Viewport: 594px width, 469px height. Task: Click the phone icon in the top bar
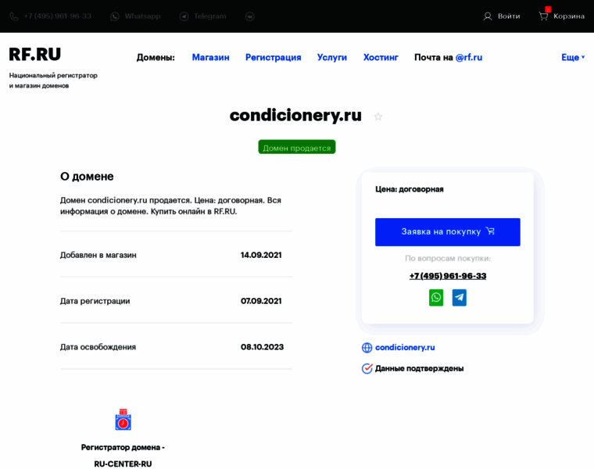point(14,16)
